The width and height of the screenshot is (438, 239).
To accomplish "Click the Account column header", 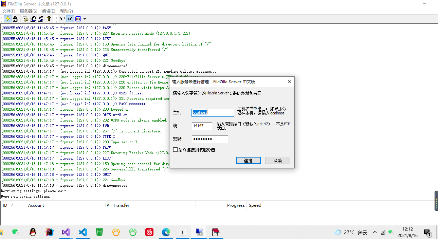I will tap(52, 205).
